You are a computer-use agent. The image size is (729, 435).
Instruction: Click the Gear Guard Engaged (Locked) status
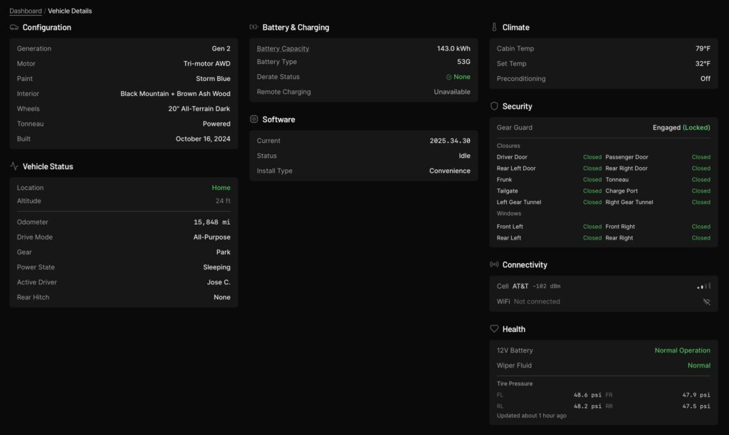click(681, 128)
